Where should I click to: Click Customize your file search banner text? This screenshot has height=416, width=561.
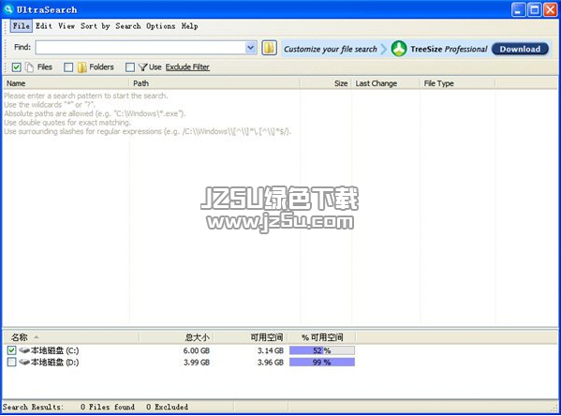point(331,49)
